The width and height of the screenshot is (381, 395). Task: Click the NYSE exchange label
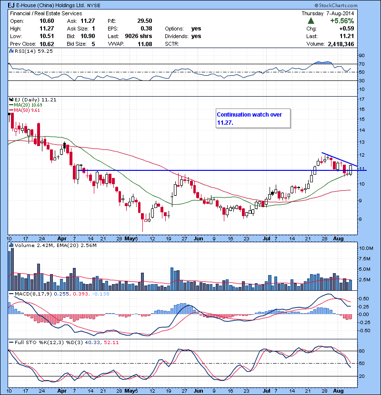coord(94,6)
